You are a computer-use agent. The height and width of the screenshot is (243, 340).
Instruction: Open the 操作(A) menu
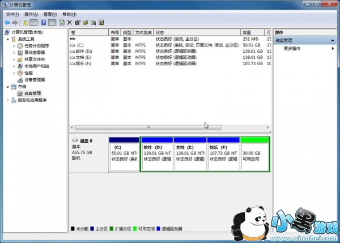(x=32, y=14)
